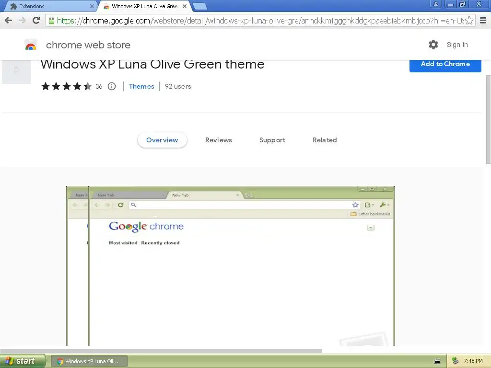Screen dimensions: 491x368
Task: Bookmark this page with the star icon
Action: (x=469, y=21)
